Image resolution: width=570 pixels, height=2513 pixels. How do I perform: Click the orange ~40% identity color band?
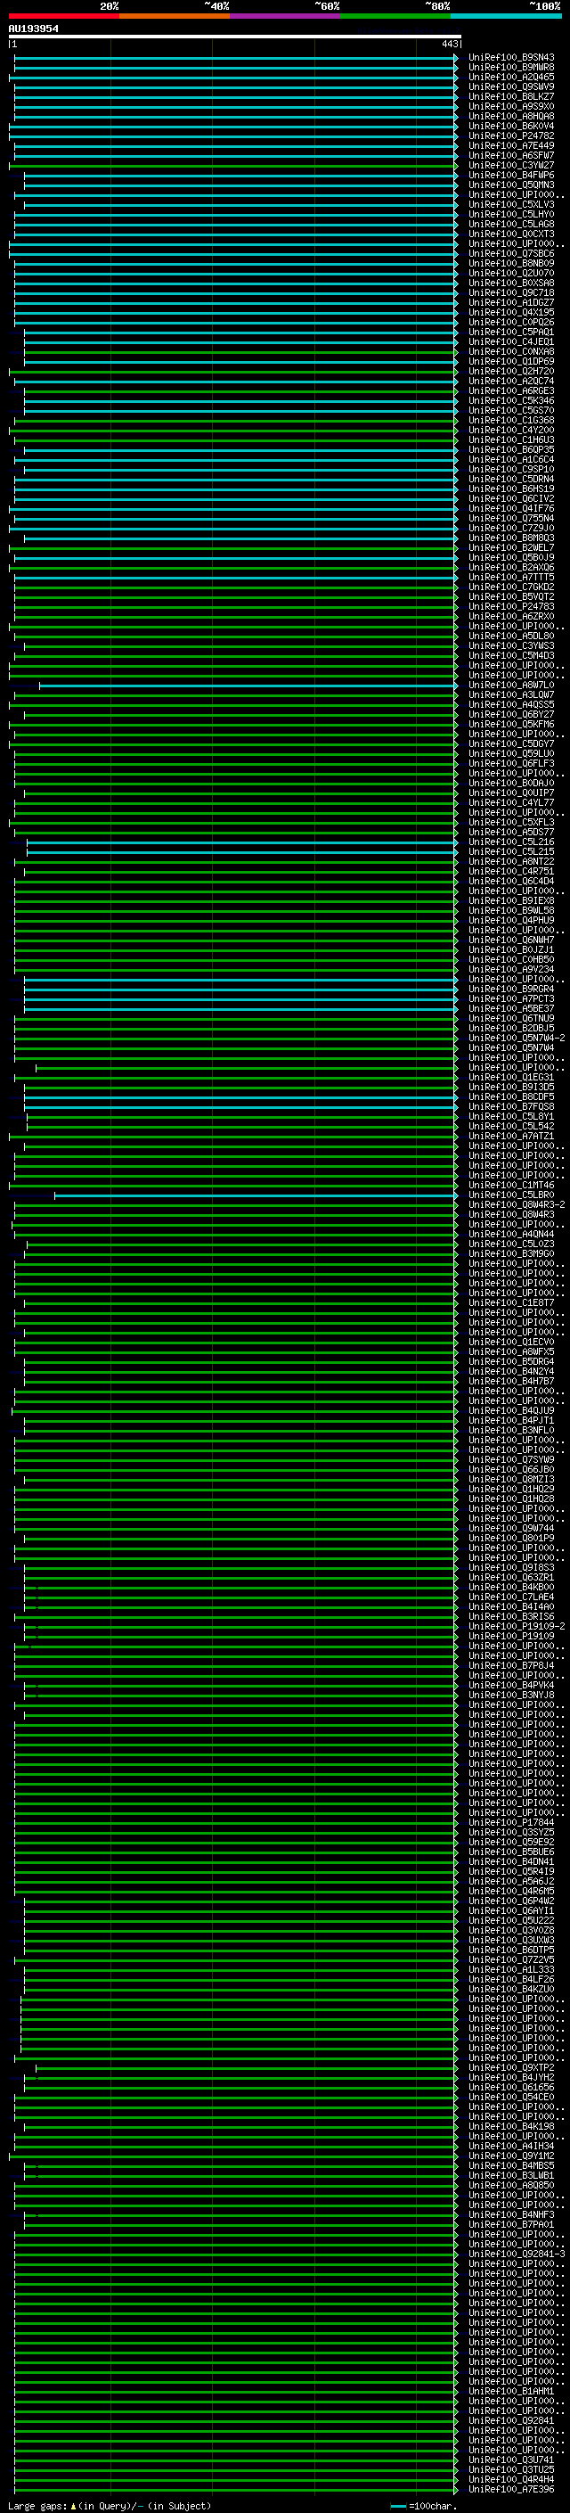[x=175, y=16]
